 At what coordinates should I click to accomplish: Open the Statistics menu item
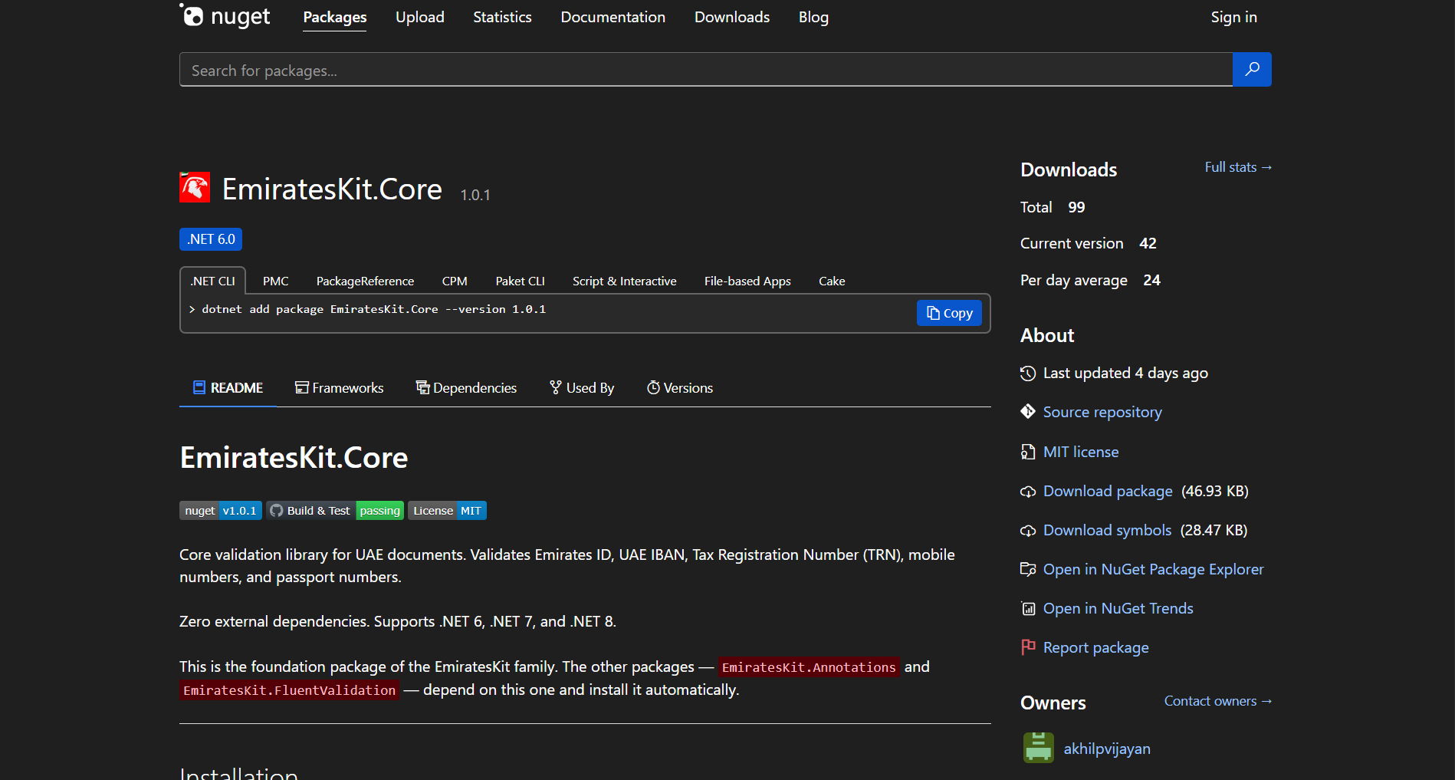click(502, 17)
